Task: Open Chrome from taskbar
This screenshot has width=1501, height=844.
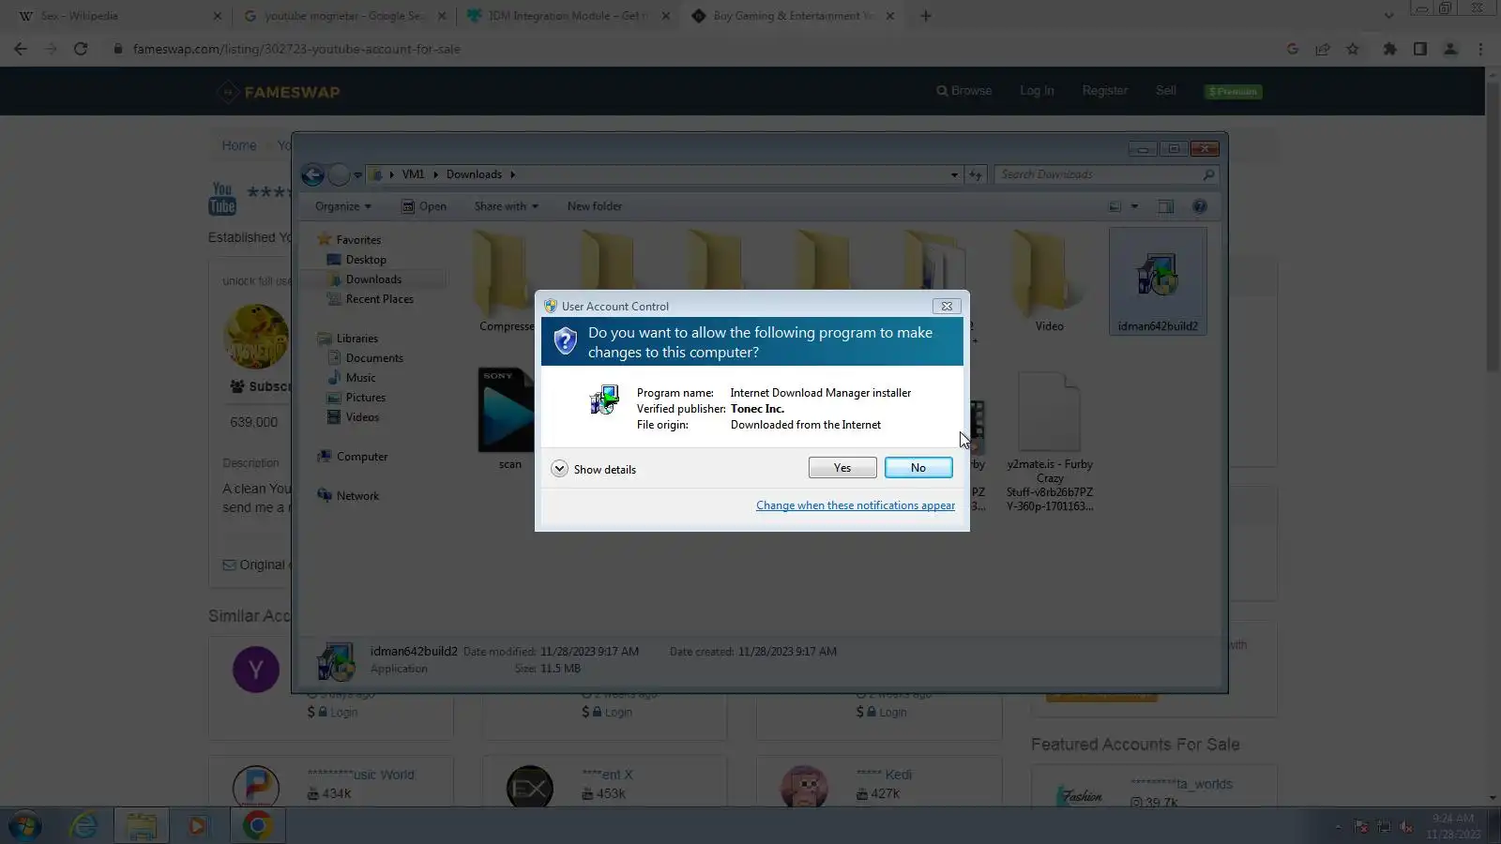Action: pos(257,826)
